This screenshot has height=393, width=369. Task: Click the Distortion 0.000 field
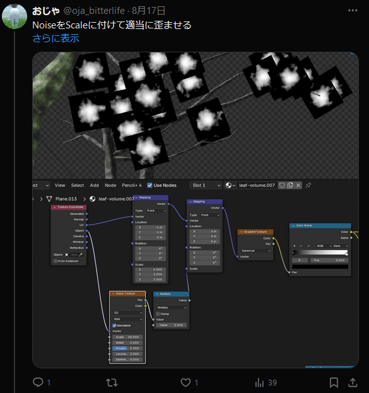click(x=127, y=360)
